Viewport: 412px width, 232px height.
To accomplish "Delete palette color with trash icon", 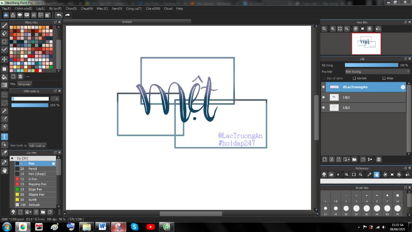I will (20, 77).
